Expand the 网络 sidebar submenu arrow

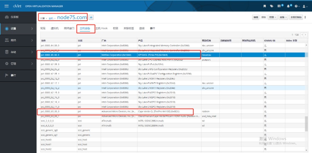[x=32, y=40]
